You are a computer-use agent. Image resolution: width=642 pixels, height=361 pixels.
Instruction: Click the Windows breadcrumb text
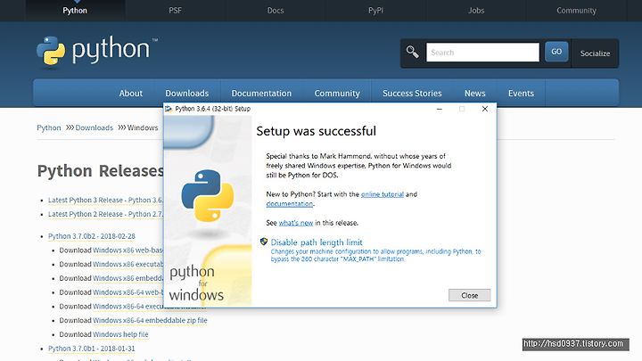click(x=143, y=127)
